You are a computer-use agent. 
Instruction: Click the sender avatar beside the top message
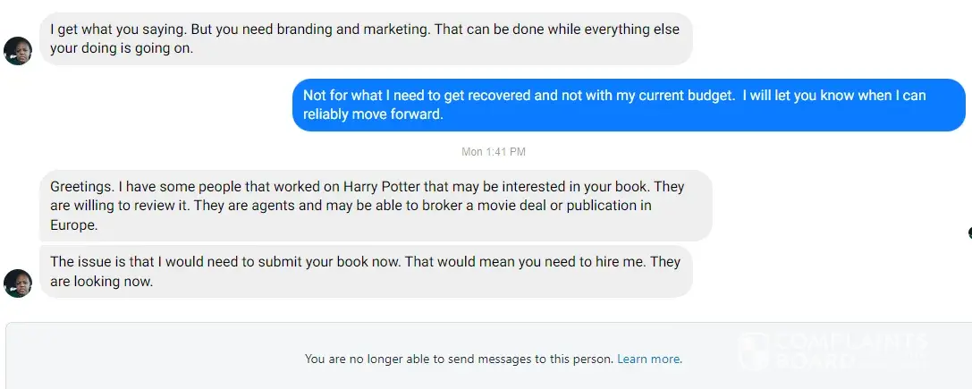click(x=18, y=51)
